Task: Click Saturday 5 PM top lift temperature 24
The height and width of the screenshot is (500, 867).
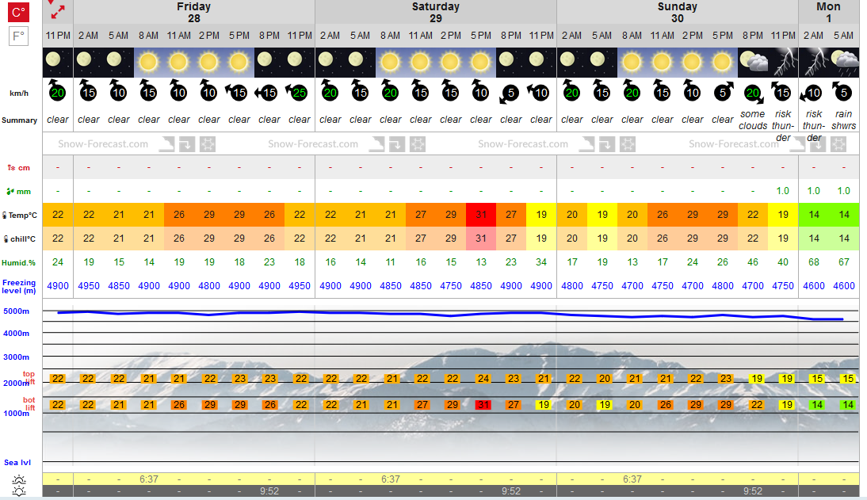Action: [483, 379]
